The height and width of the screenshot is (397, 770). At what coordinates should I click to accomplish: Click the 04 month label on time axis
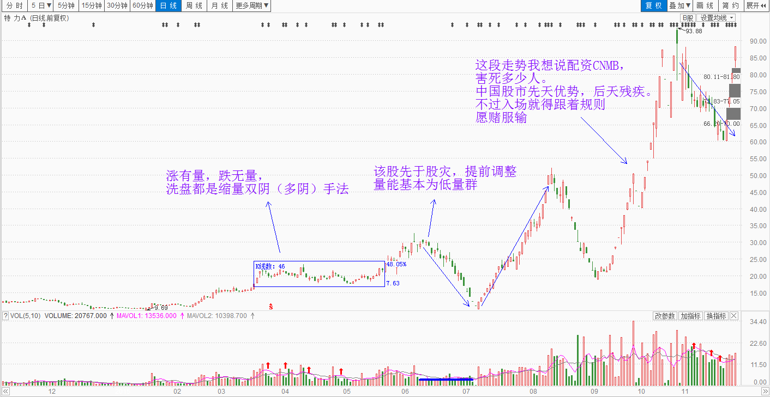point(285,392)
